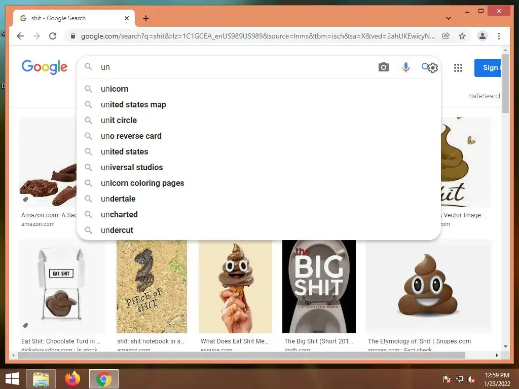Image resolution: width=519 pixels, height=389 pixels.
Task: Open the 'Eat Shit: Chocolate Turd' image
Action: [x=61, y=287]
